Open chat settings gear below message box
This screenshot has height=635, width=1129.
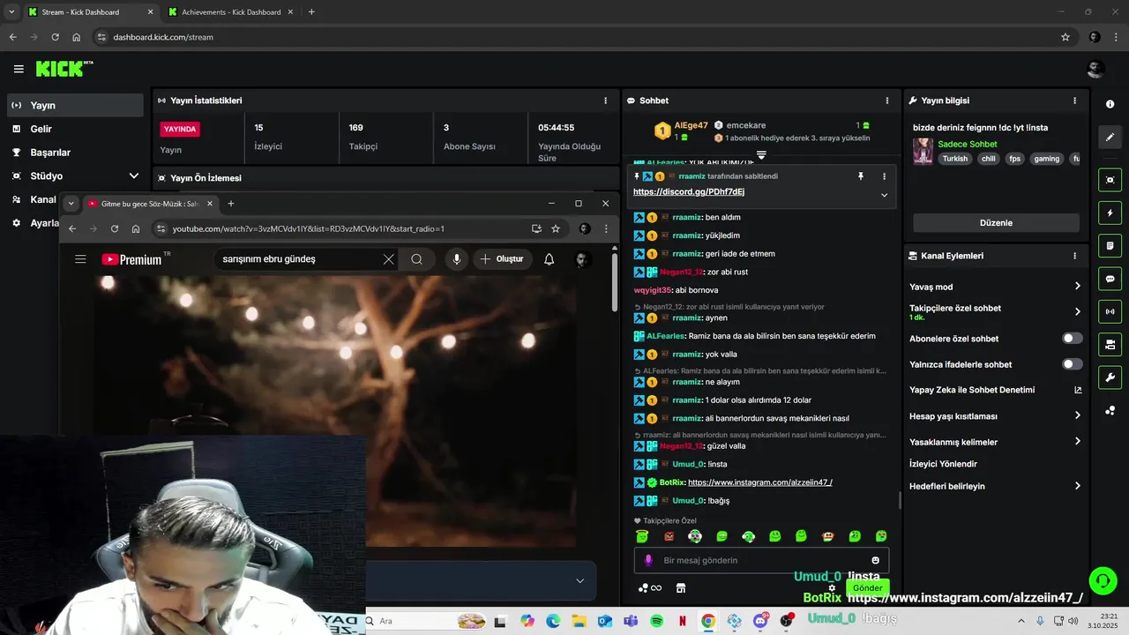pyautogui.click(x=832, y=588)
